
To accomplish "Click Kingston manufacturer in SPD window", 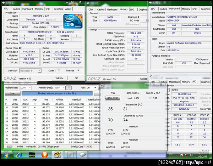I will click(184, 102).
